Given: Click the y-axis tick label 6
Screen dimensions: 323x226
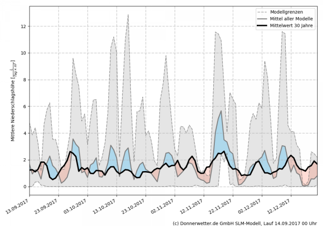Looking at the screenshot, I should [24, 107].
